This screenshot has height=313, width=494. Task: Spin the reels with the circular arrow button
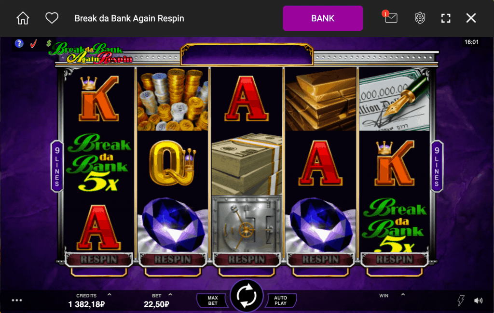pyautogui.click(x=247, y=296)
